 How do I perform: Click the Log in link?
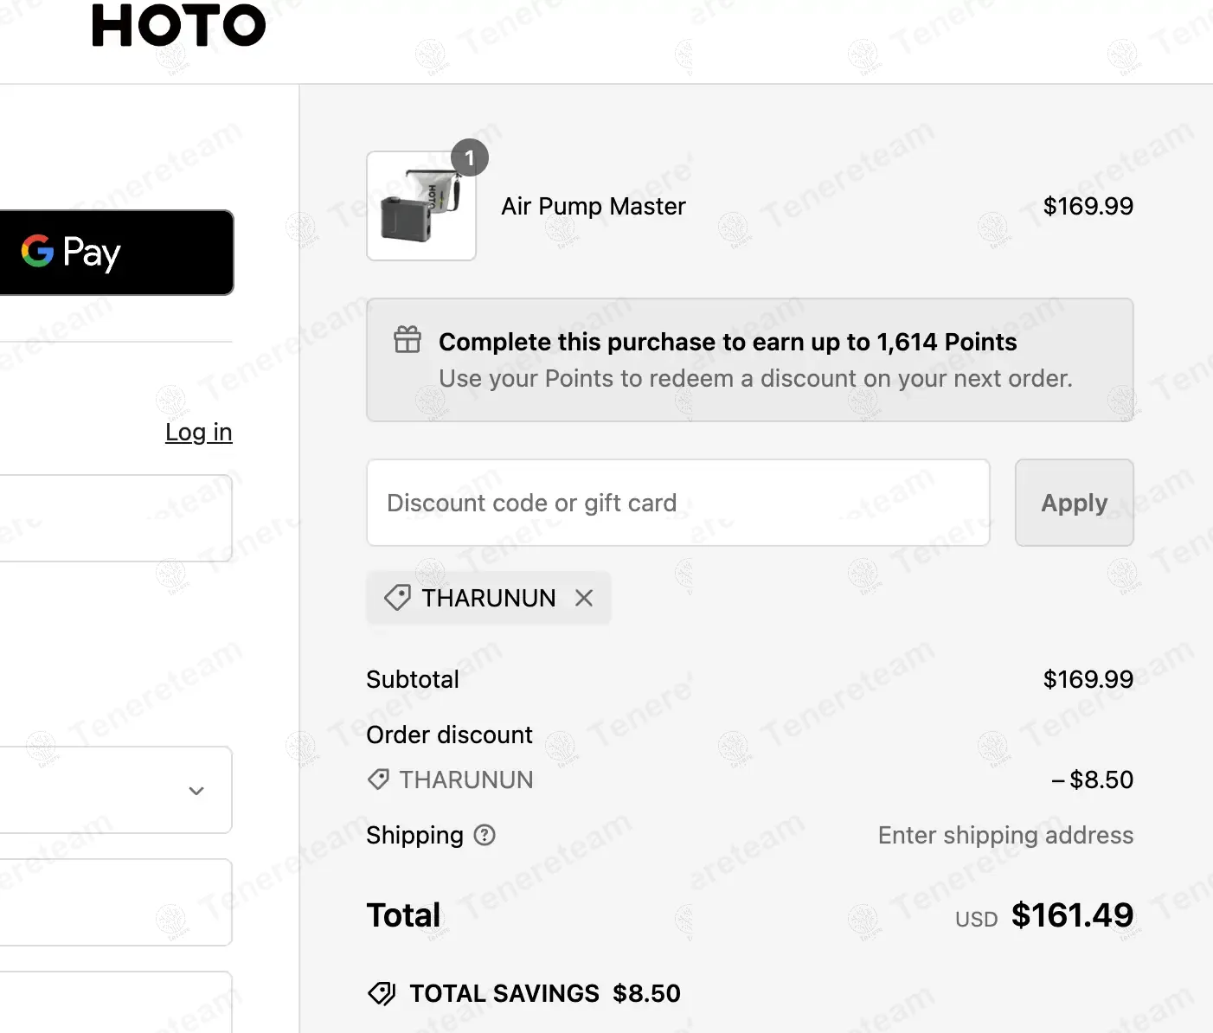tap(198, 432)
